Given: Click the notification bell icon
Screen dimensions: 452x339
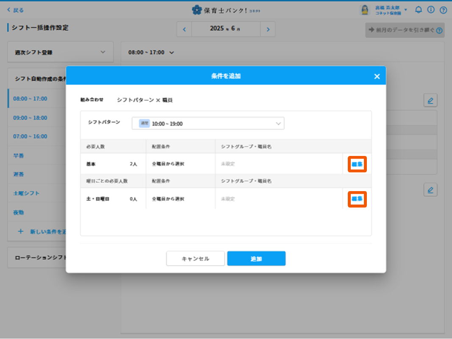Looking at the screenshot, I should click(419, 10).
